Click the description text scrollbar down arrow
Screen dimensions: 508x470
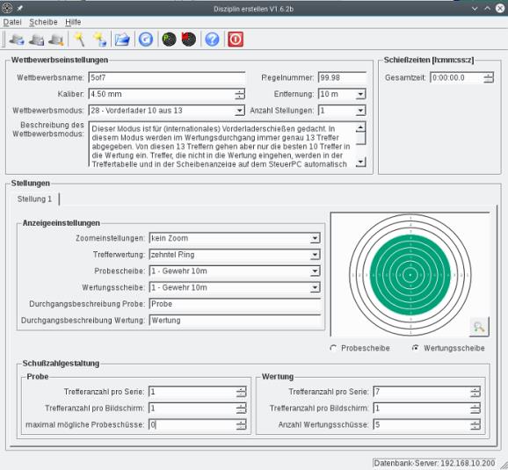pos(360,162)
